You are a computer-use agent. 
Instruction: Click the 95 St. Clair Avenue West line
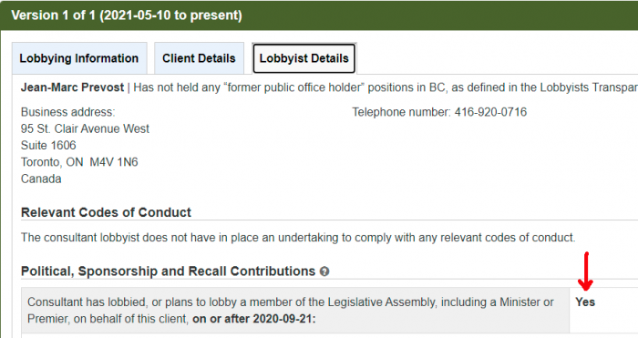[x=85, y=129]
